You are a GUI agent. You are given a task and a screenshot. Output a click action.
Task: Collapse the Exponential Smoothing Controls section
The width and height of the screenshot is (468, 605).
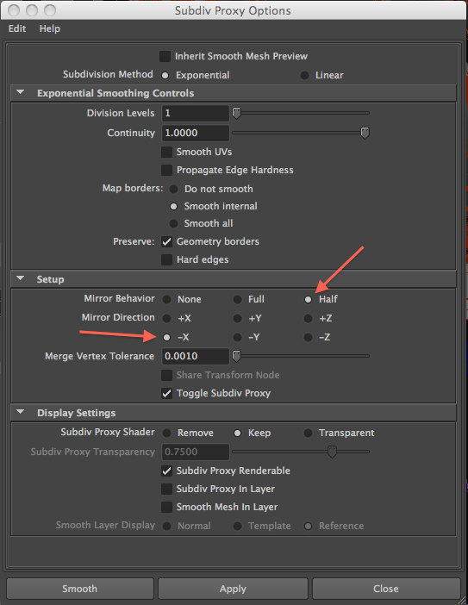click(x=21, y=92)
